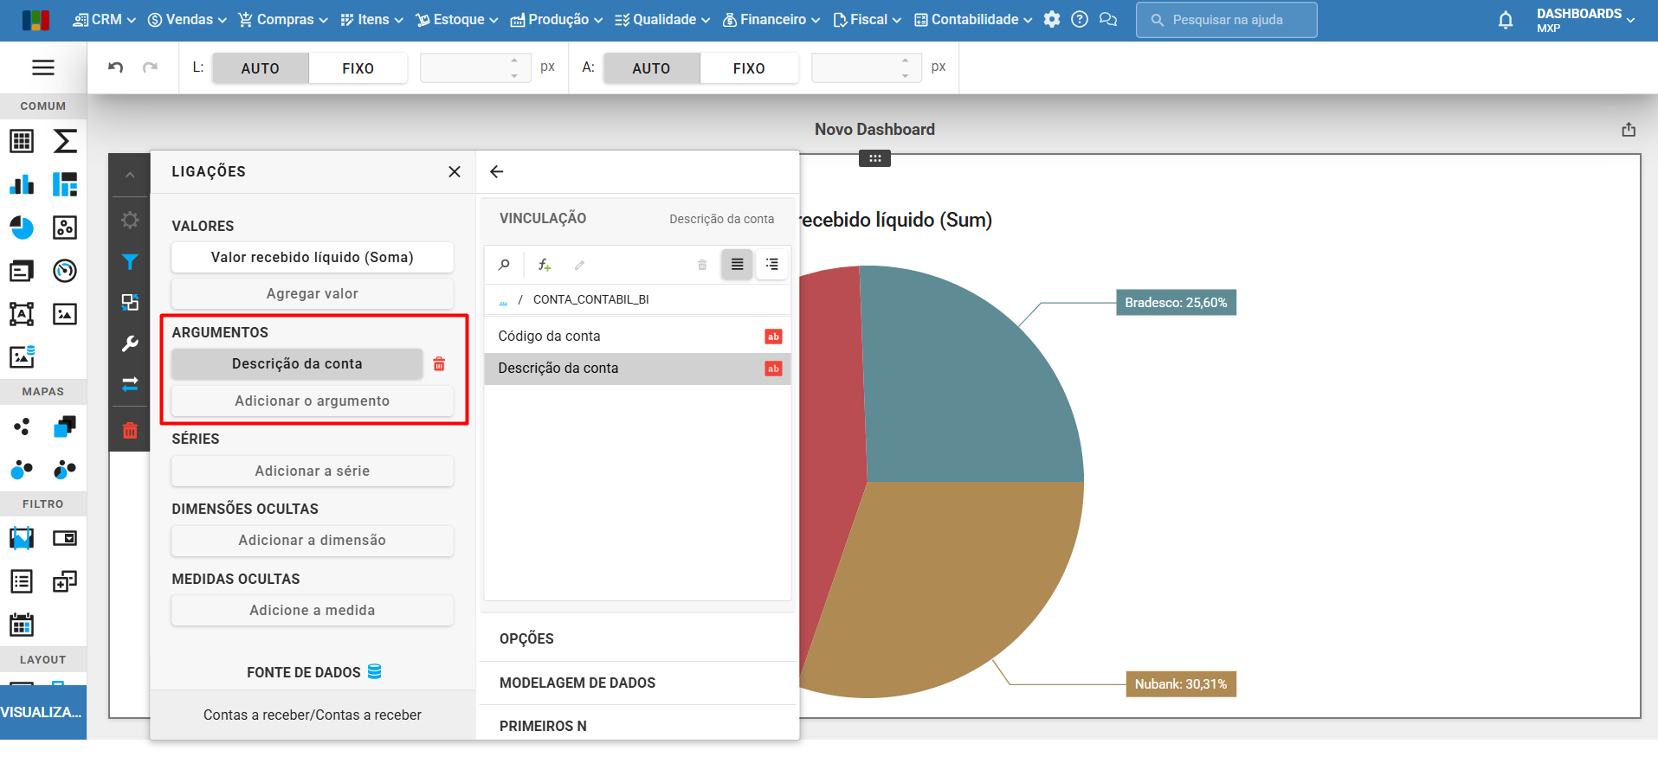Set width mode to FIXO
This screenshot has height=776, width=1658.
[358, 68]
